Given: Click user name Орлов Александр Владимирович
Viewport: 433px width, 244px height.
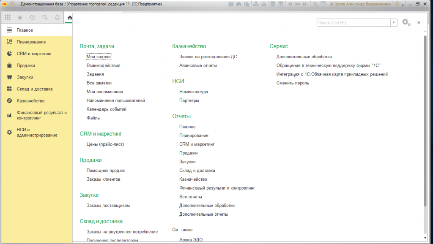Looking at the screenshot, I should point(360,4).
